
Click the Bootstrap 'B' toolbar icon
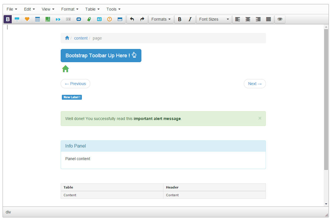[8, 19]
